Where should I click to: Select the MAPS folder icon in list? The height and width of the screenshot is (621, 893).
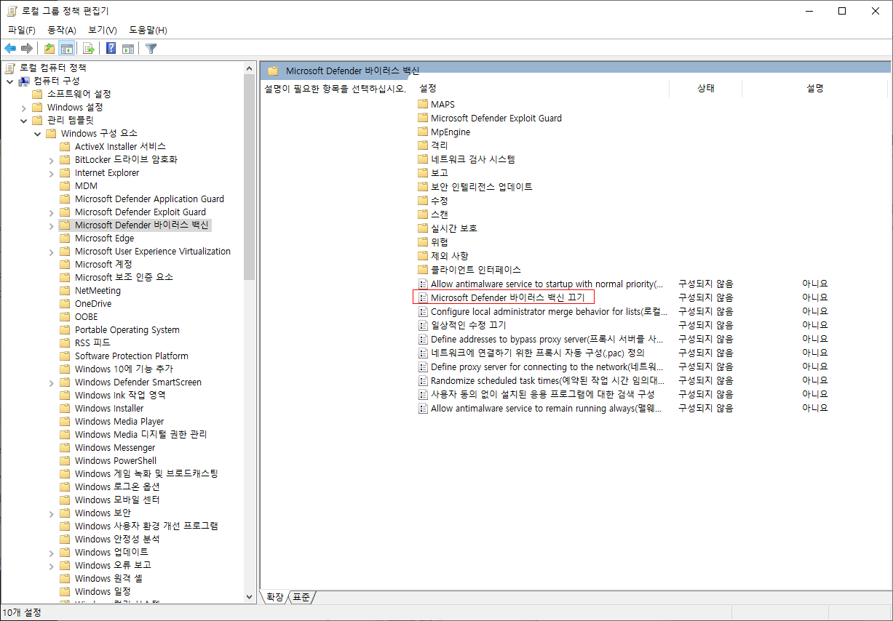423,104
